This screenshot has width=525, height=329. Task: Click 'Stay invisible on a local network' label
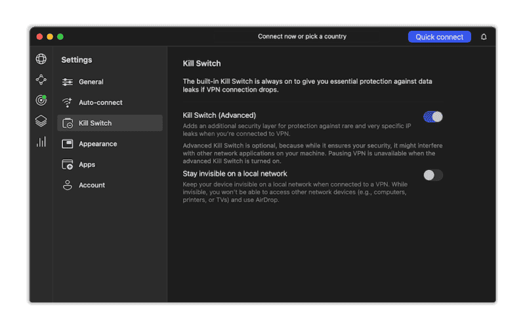tap(235, 174)
